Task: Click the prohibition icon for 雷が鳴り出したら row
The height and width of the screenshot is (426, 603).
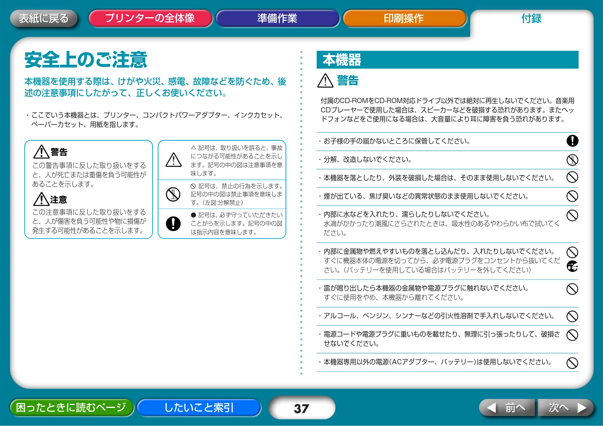Action: [x=572, y=289]
